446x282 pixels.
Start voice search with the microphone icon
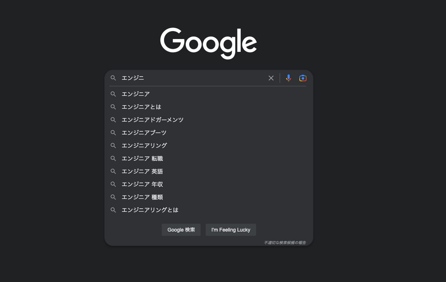click(x=288, y=78)
